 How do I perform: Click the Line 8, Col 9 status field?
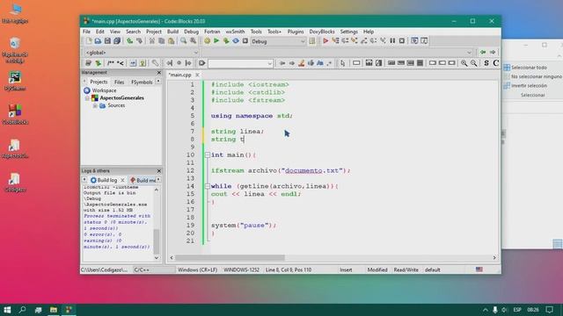289,269
